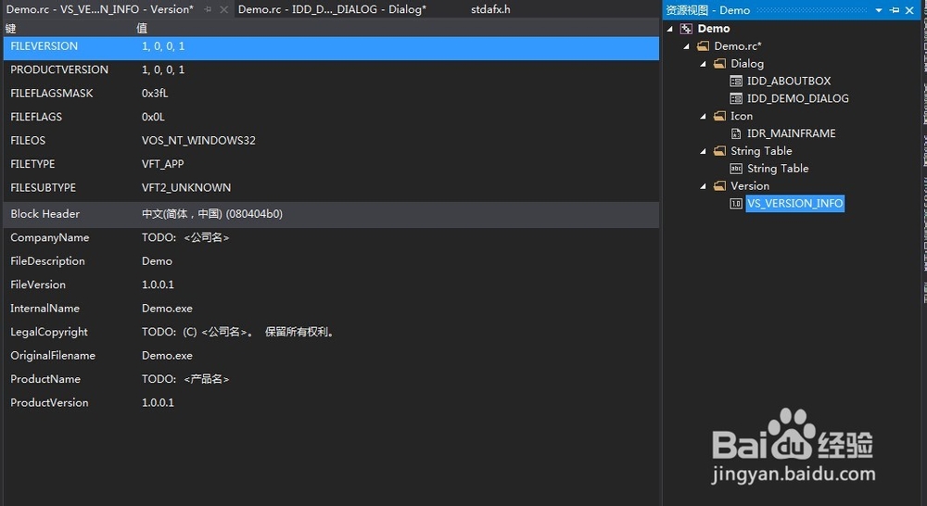This screenshot has height=506, width=927.
Task: Select IDD_DEMO_DIALOG in resource tree
Action: 797,98
